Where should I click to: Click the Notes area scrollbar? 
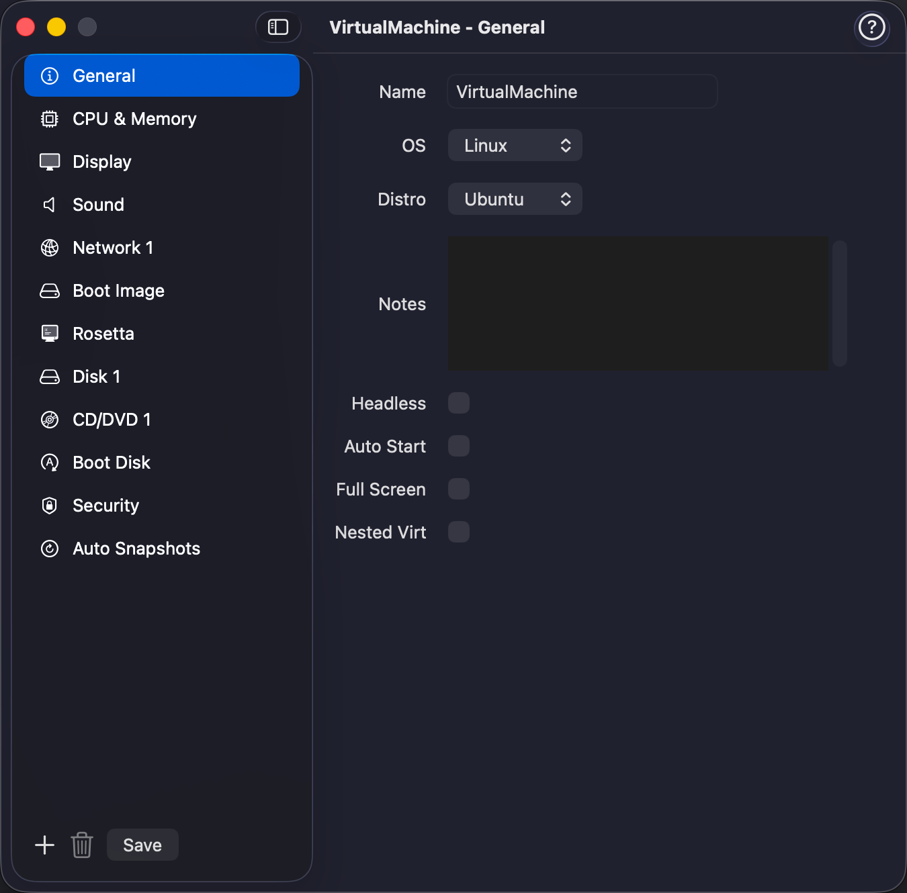tap(839, 303)
